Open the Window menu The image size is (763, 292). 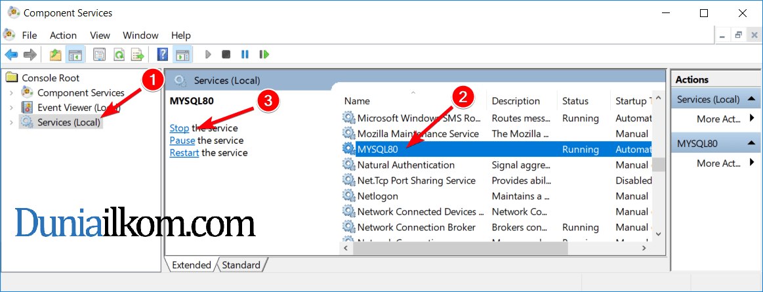click(x=140, y=35)
